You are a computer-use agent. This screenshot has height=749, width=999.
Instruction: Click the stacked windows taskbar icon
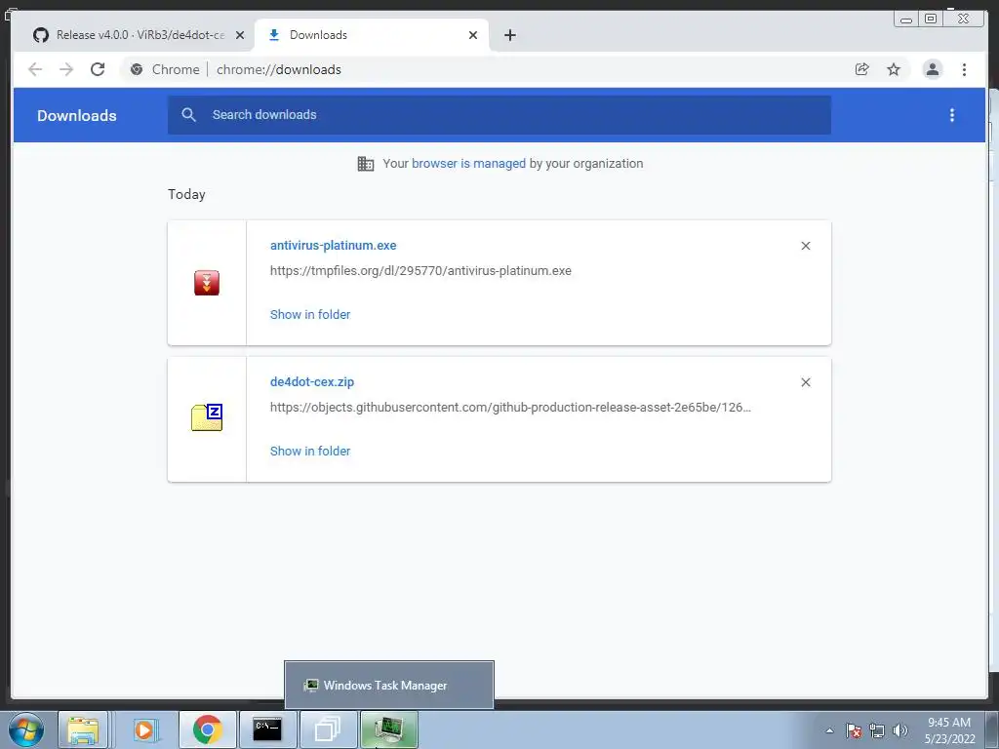[x=328, y=729]
